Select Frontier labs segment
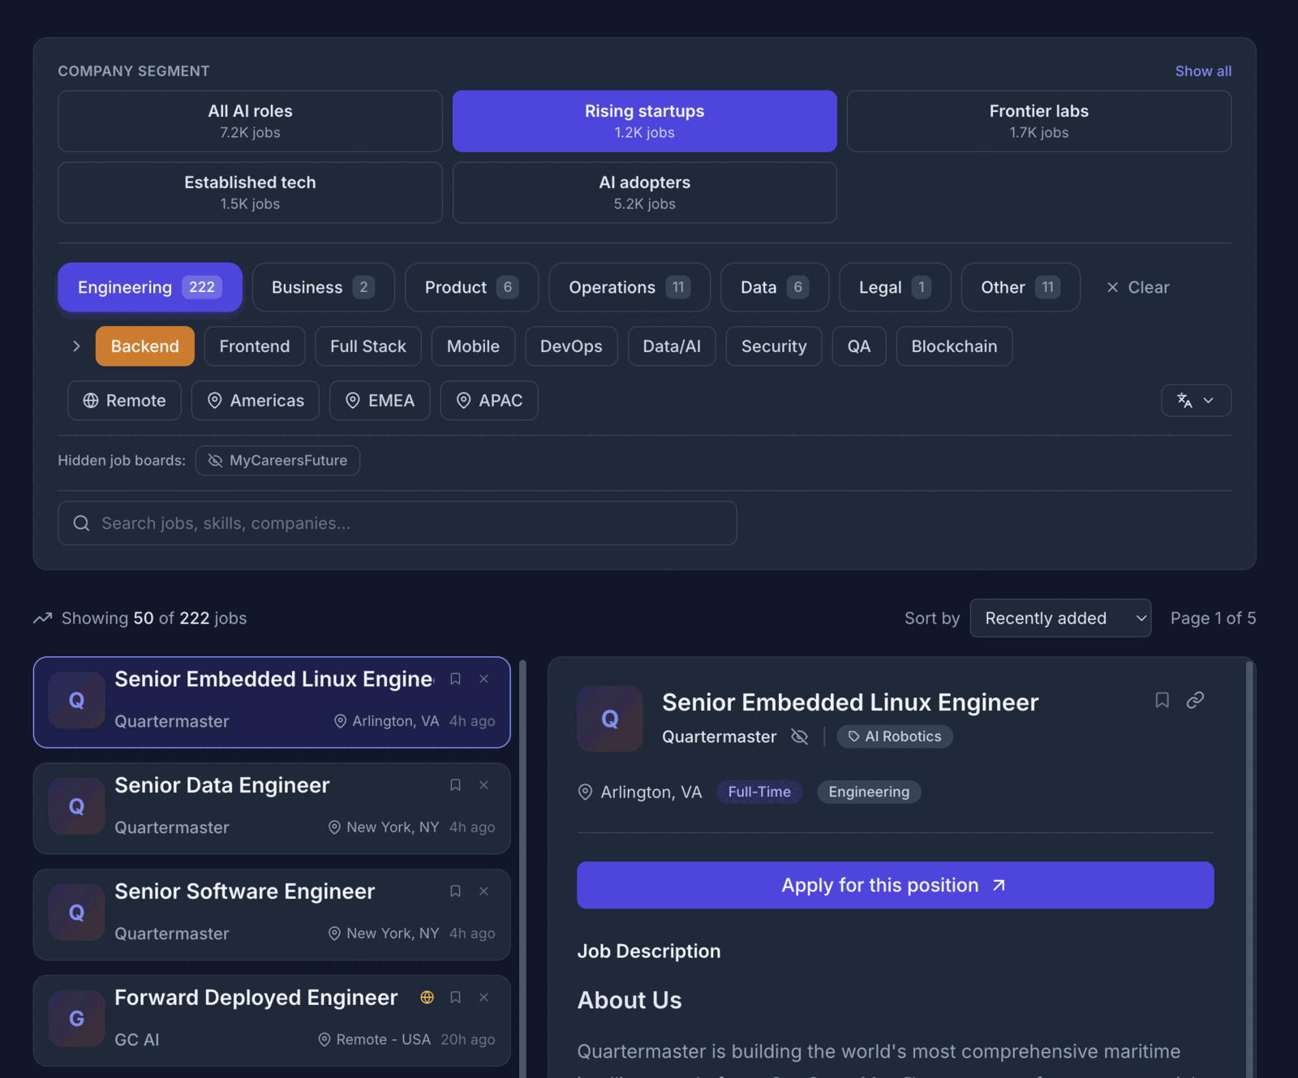 [x=1038, y=121]
